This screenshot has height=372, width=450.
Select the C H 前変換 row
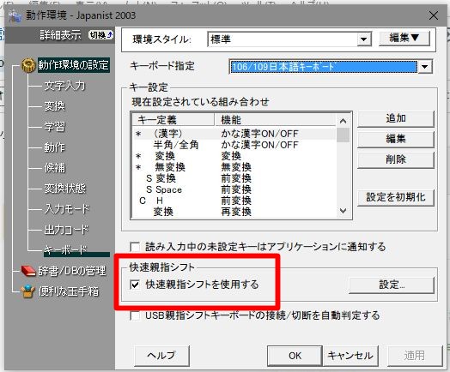point(234,201)
